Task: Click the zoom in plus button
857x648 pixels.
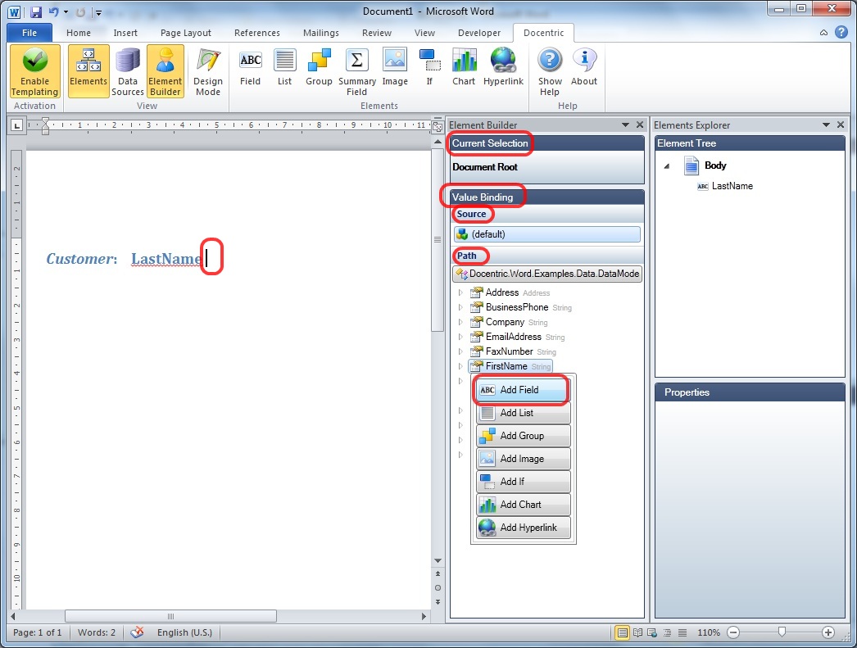Action: pyautogui.click(x=828, y=632)
